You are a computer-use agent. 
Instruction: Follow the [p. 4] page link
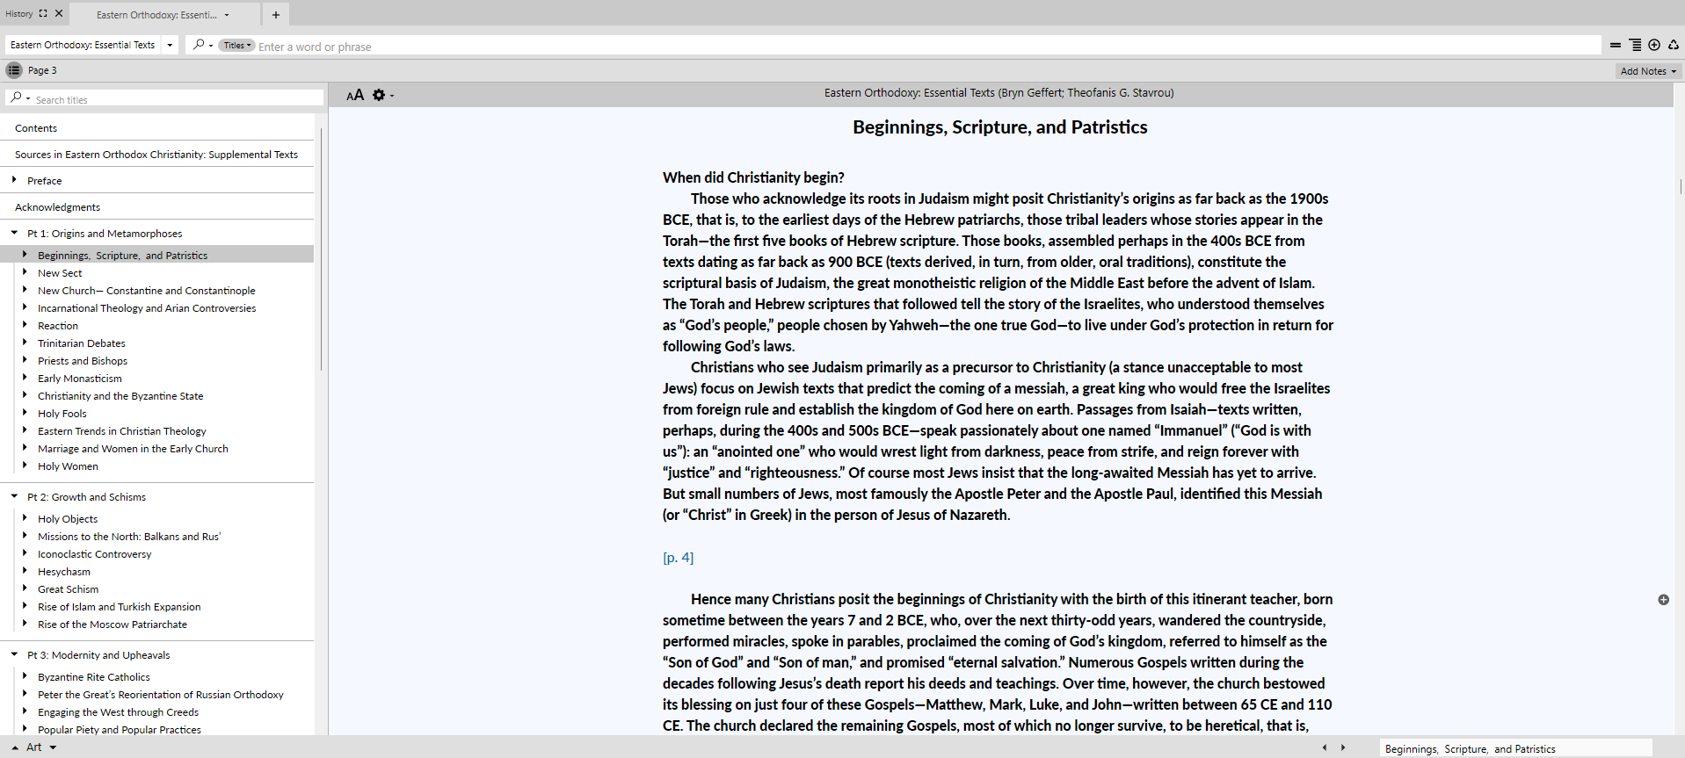[x=678, y=558]
